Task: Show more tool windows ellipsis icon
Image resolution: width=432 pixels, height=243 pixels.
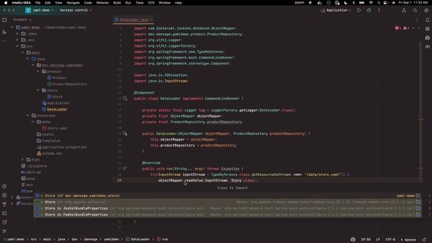Action: pyautogui.click(x=5, y=40)
